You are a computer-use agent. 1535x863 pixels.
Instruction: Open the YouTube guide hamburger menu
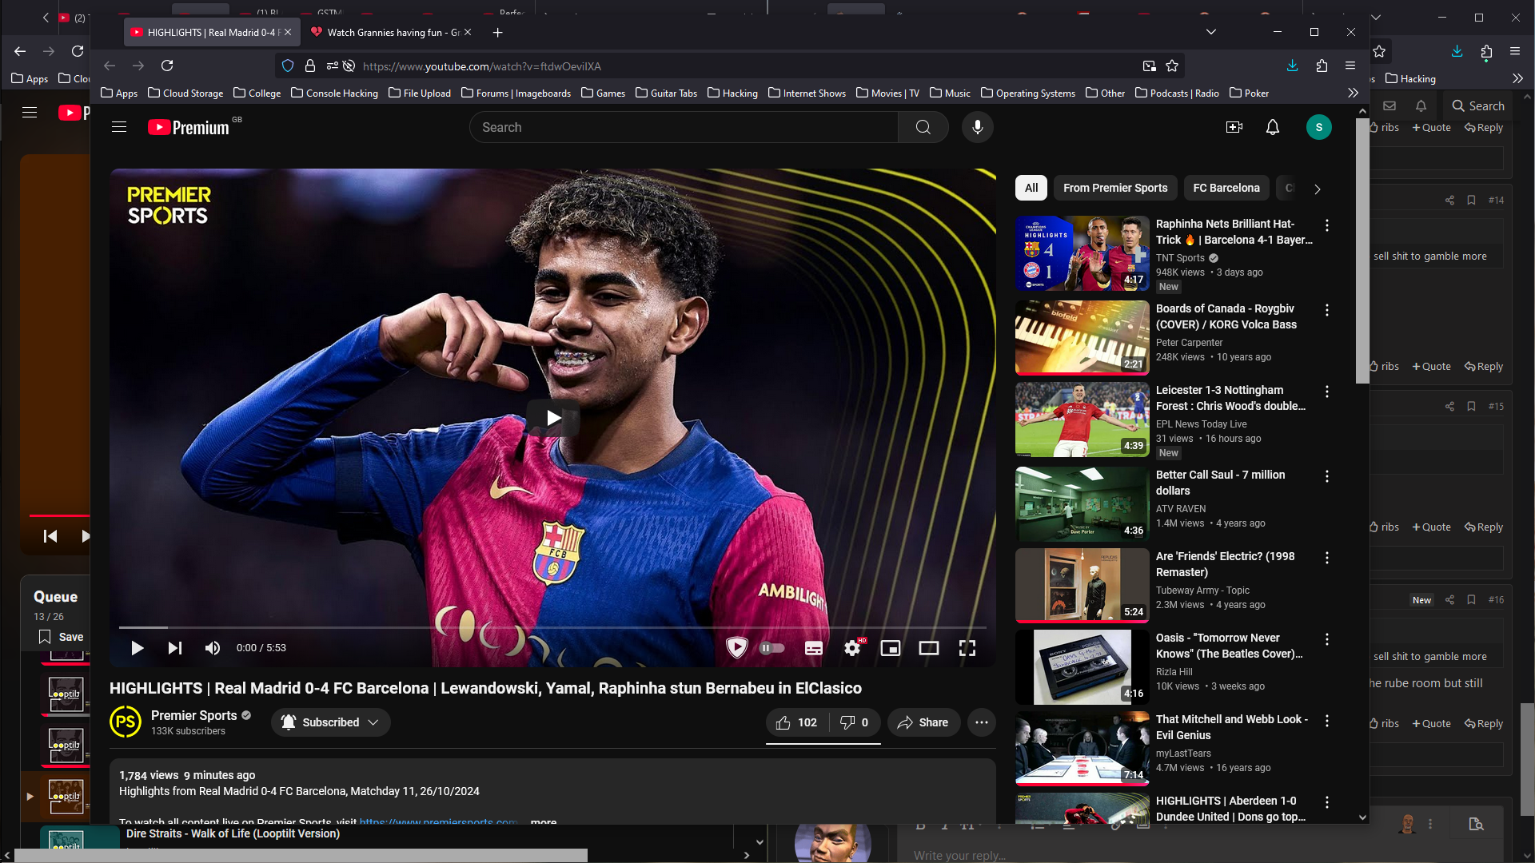[x=119, y=127]
